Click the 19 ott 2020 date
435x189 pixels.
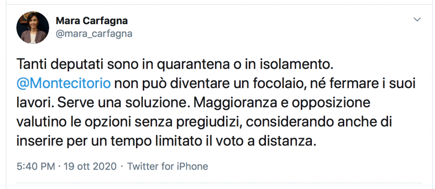point(90,166)
